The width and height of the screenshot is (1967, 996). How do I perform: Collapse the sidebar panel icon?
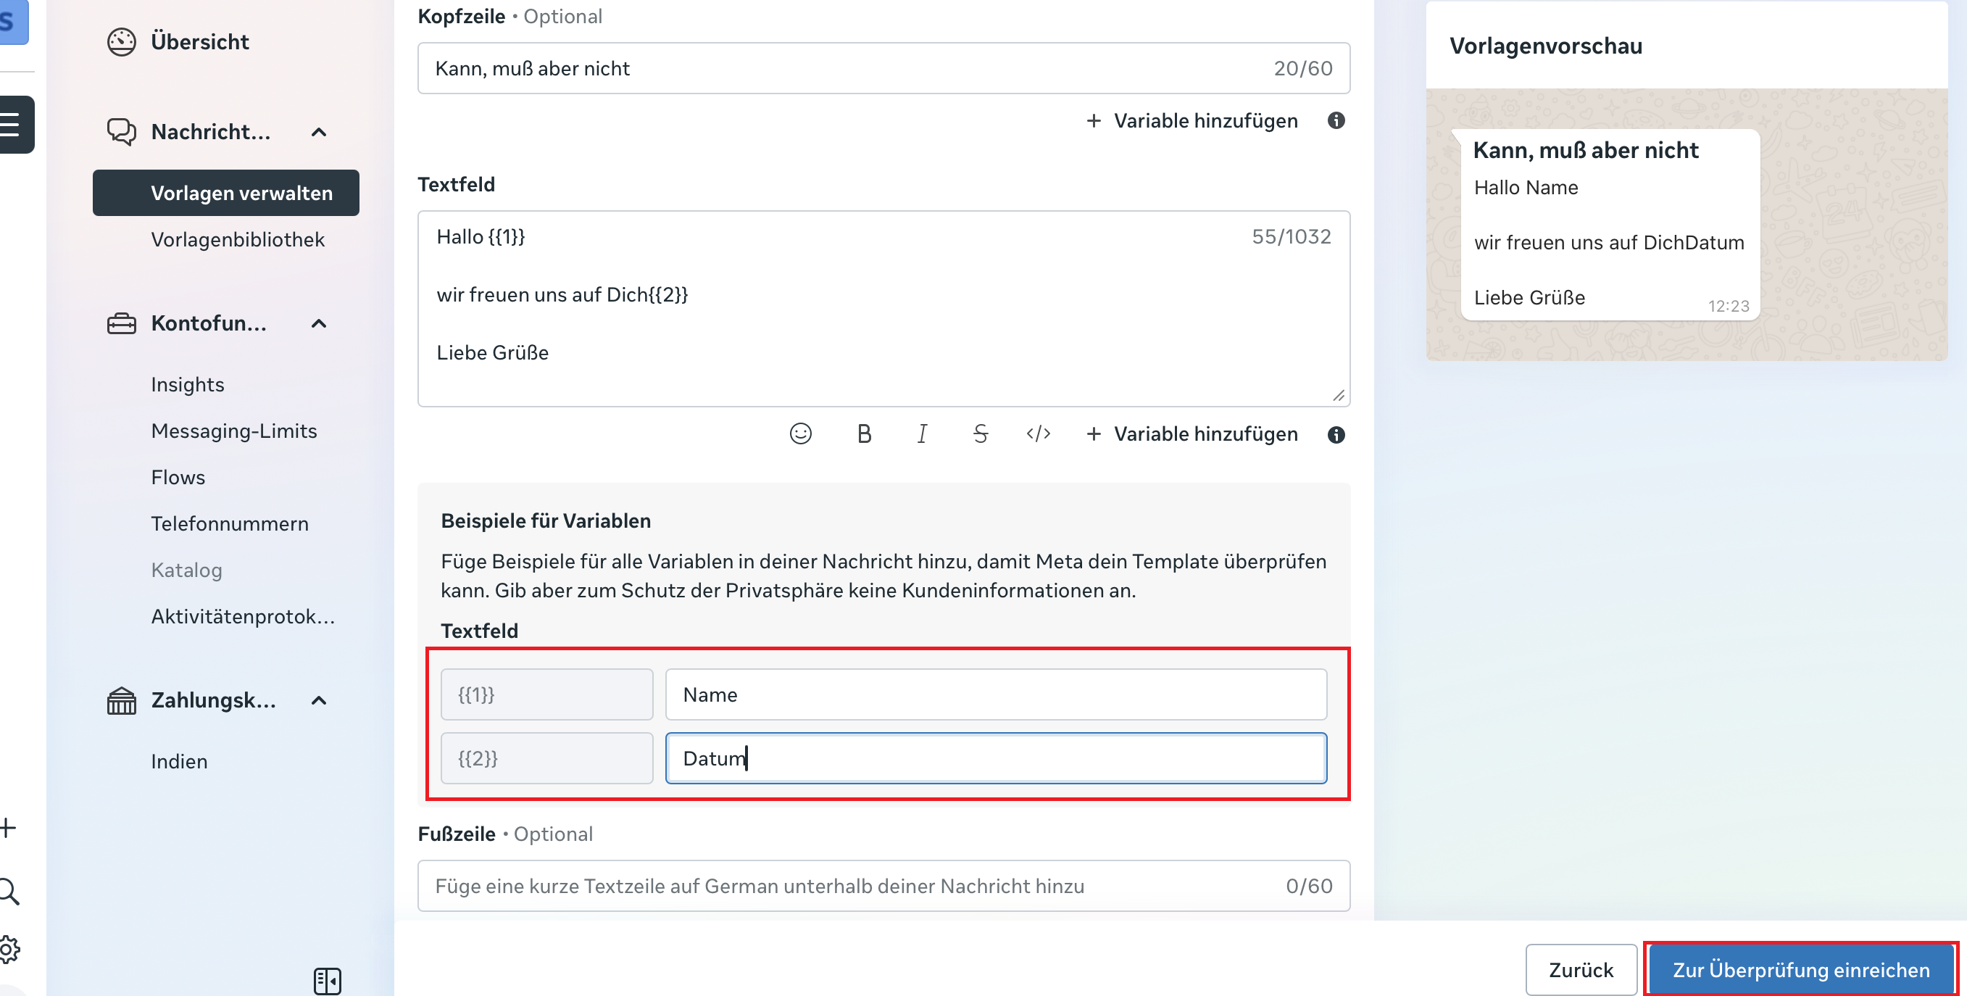point(327,981)
